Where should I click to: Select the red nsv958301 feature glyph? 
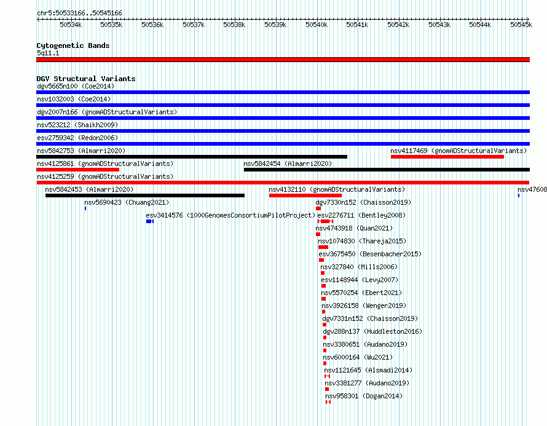click(x=328, y=402)
